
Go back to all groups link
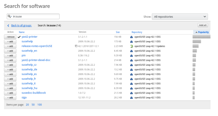coord(21,25)
